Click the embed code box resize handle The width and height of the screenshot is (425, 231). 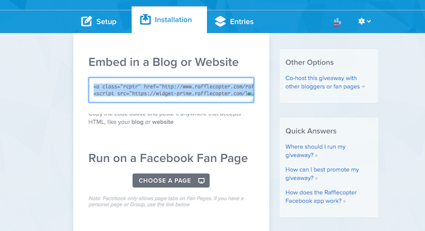251,100
